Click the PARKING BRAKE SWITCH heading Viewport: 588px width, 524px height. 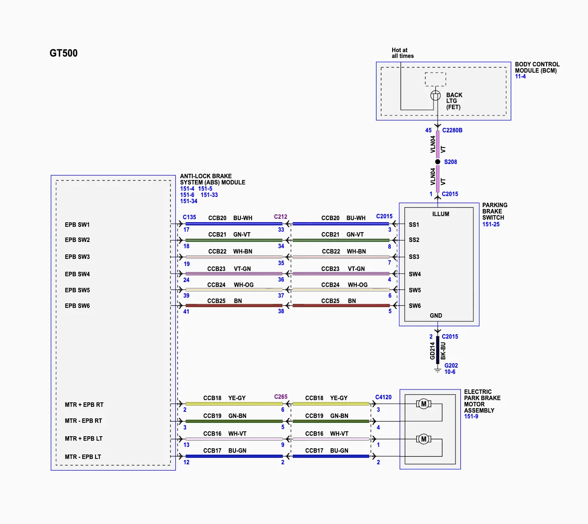495,212
